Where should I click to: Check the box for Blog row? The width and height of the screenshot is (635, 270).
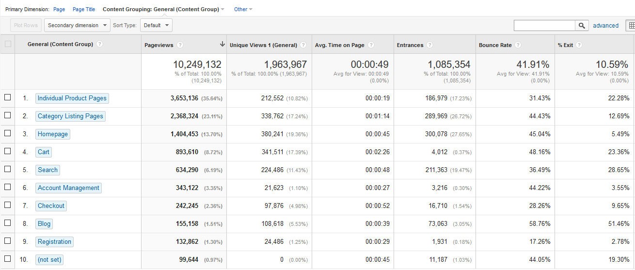pyautogui.click(x=7, y=223)
